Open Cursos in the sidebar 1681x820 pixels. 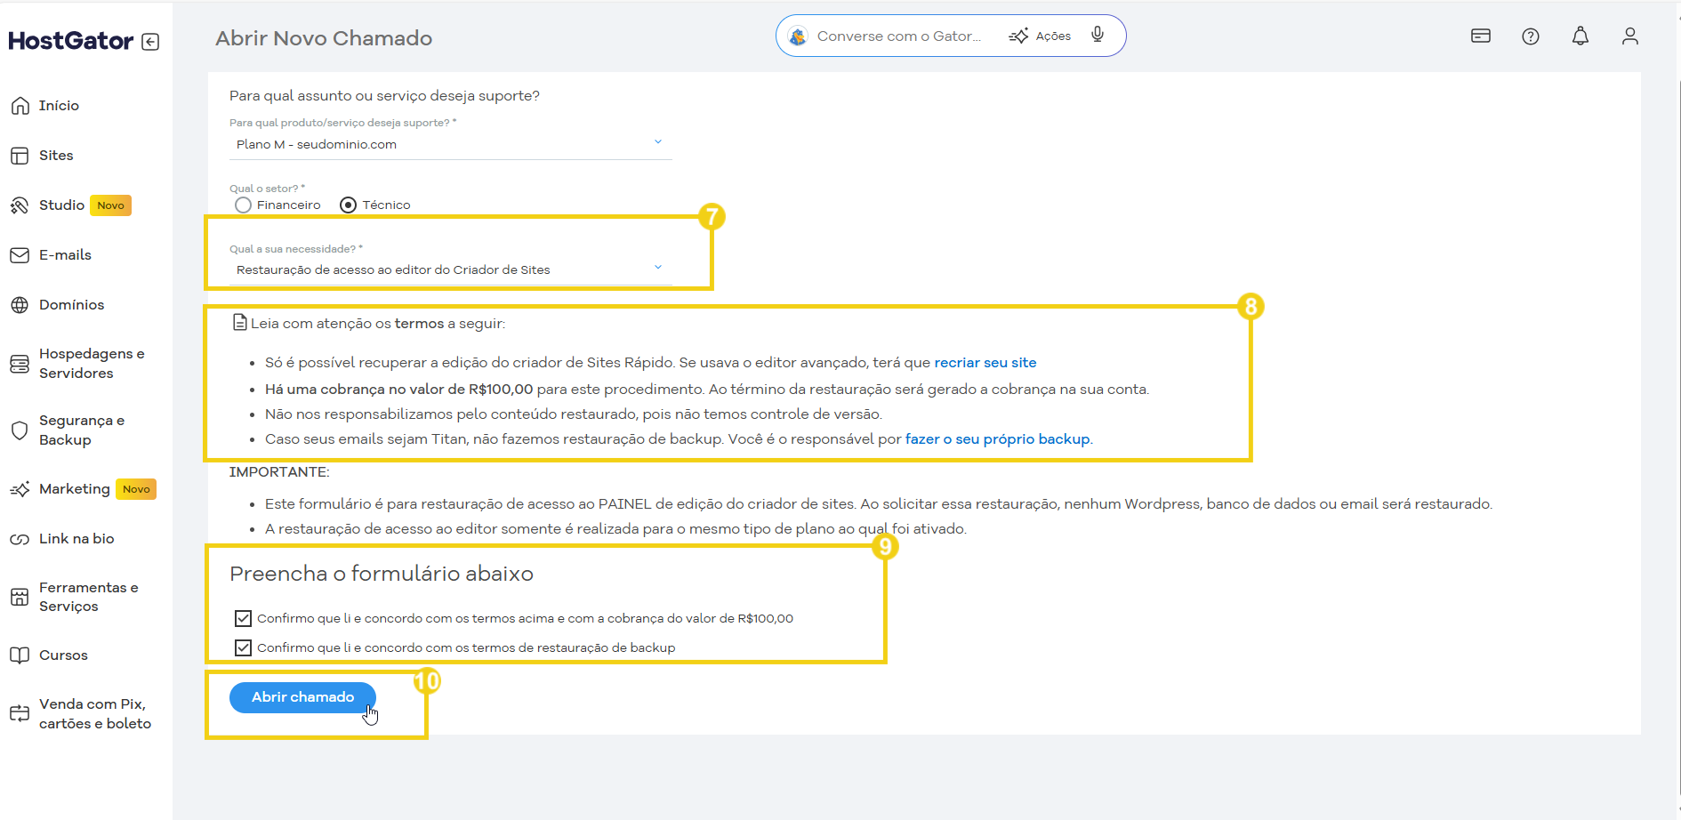pyautogui.click(x=63, y=655)
